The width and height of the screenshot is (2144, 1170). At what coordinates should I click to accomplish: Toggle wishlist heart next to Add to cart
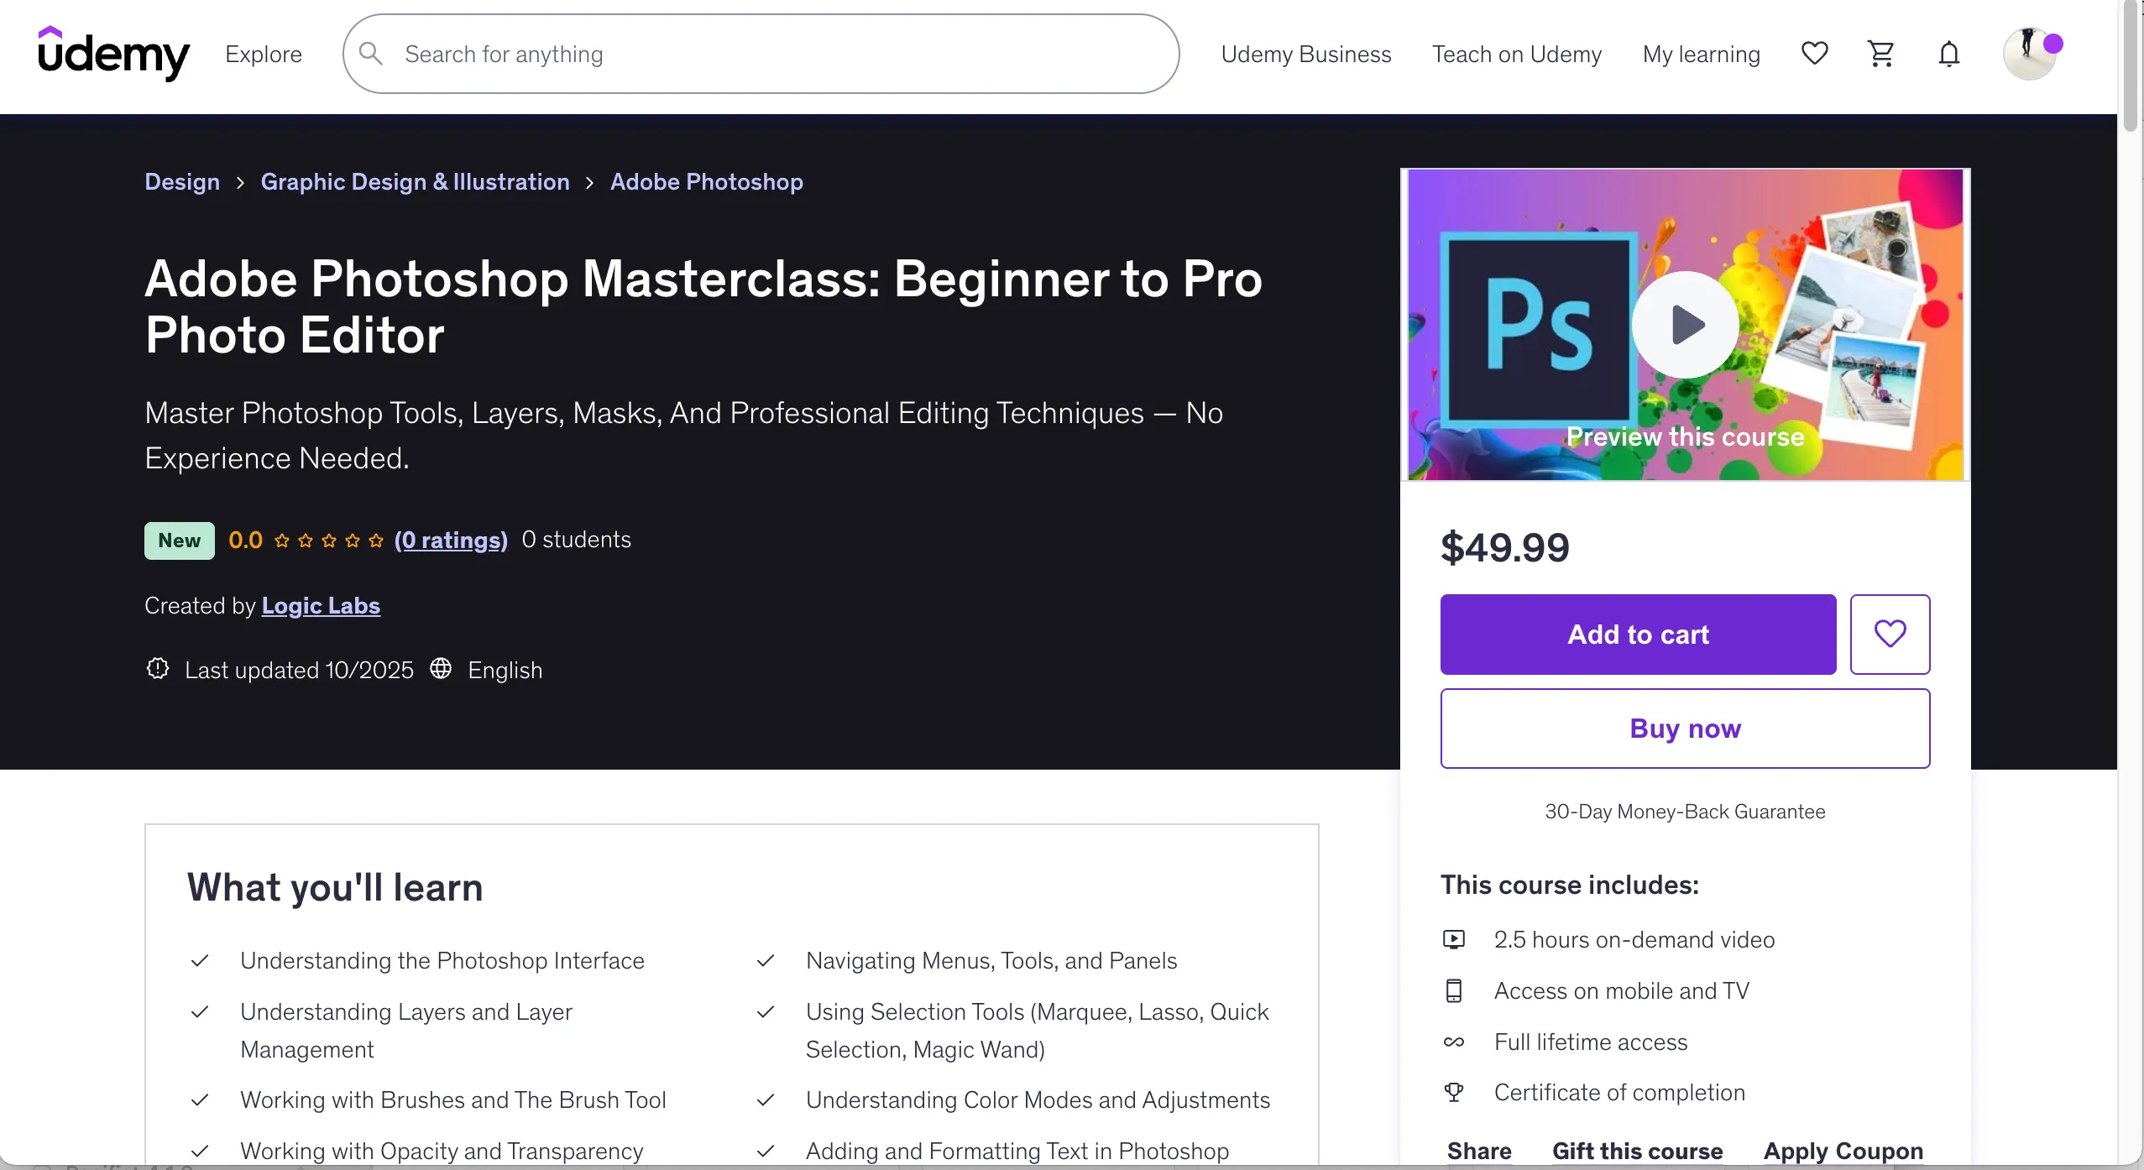1890,635
